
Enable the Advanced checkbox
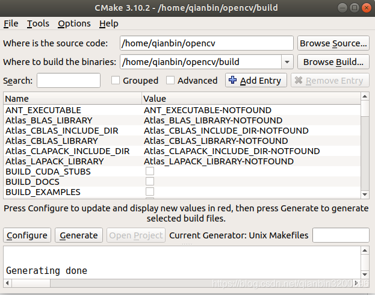coord(170,81)
